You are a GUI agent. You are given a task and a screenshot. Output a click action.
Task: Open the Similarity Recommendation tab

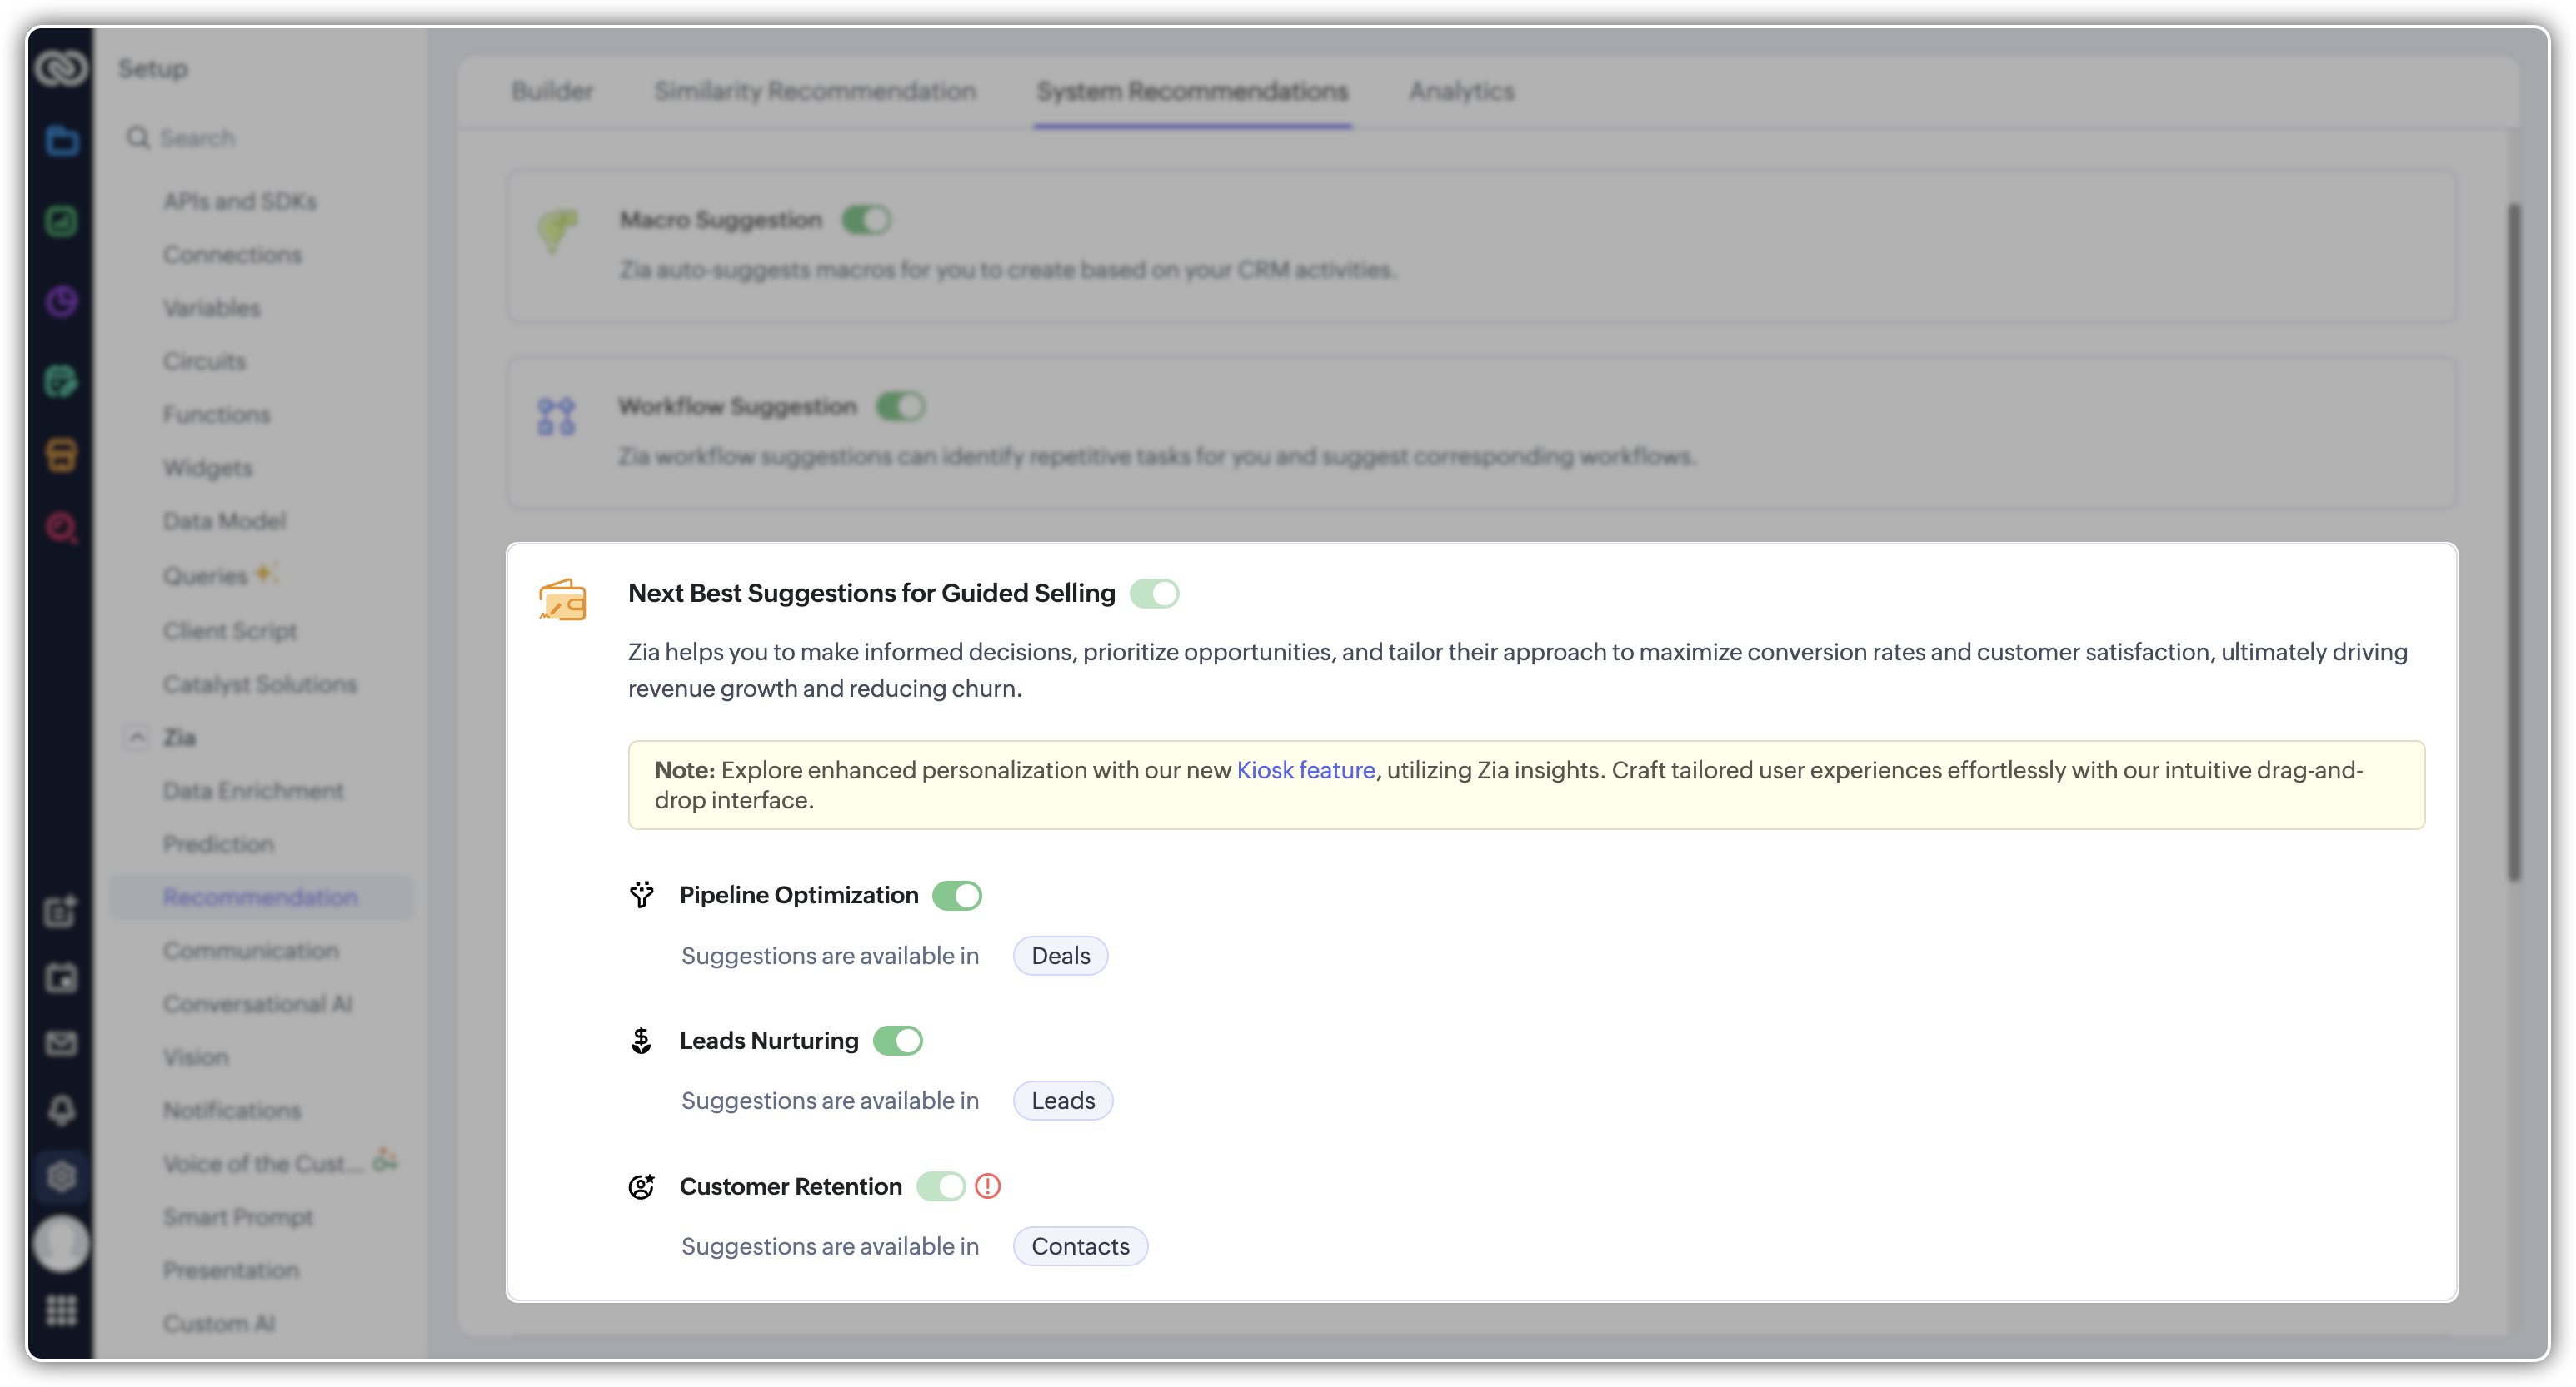(815, 91)
